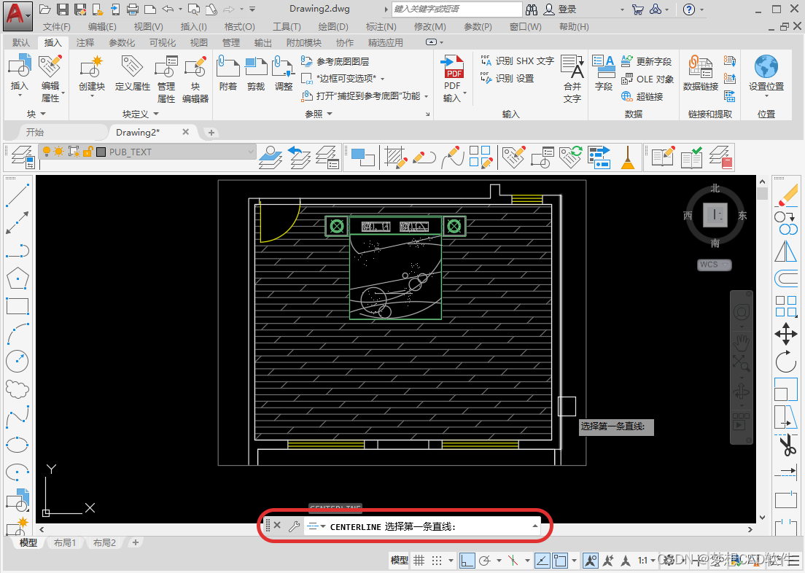Open the Data Link tool
This screenshot has height=573, width=805.
(699, 77)
